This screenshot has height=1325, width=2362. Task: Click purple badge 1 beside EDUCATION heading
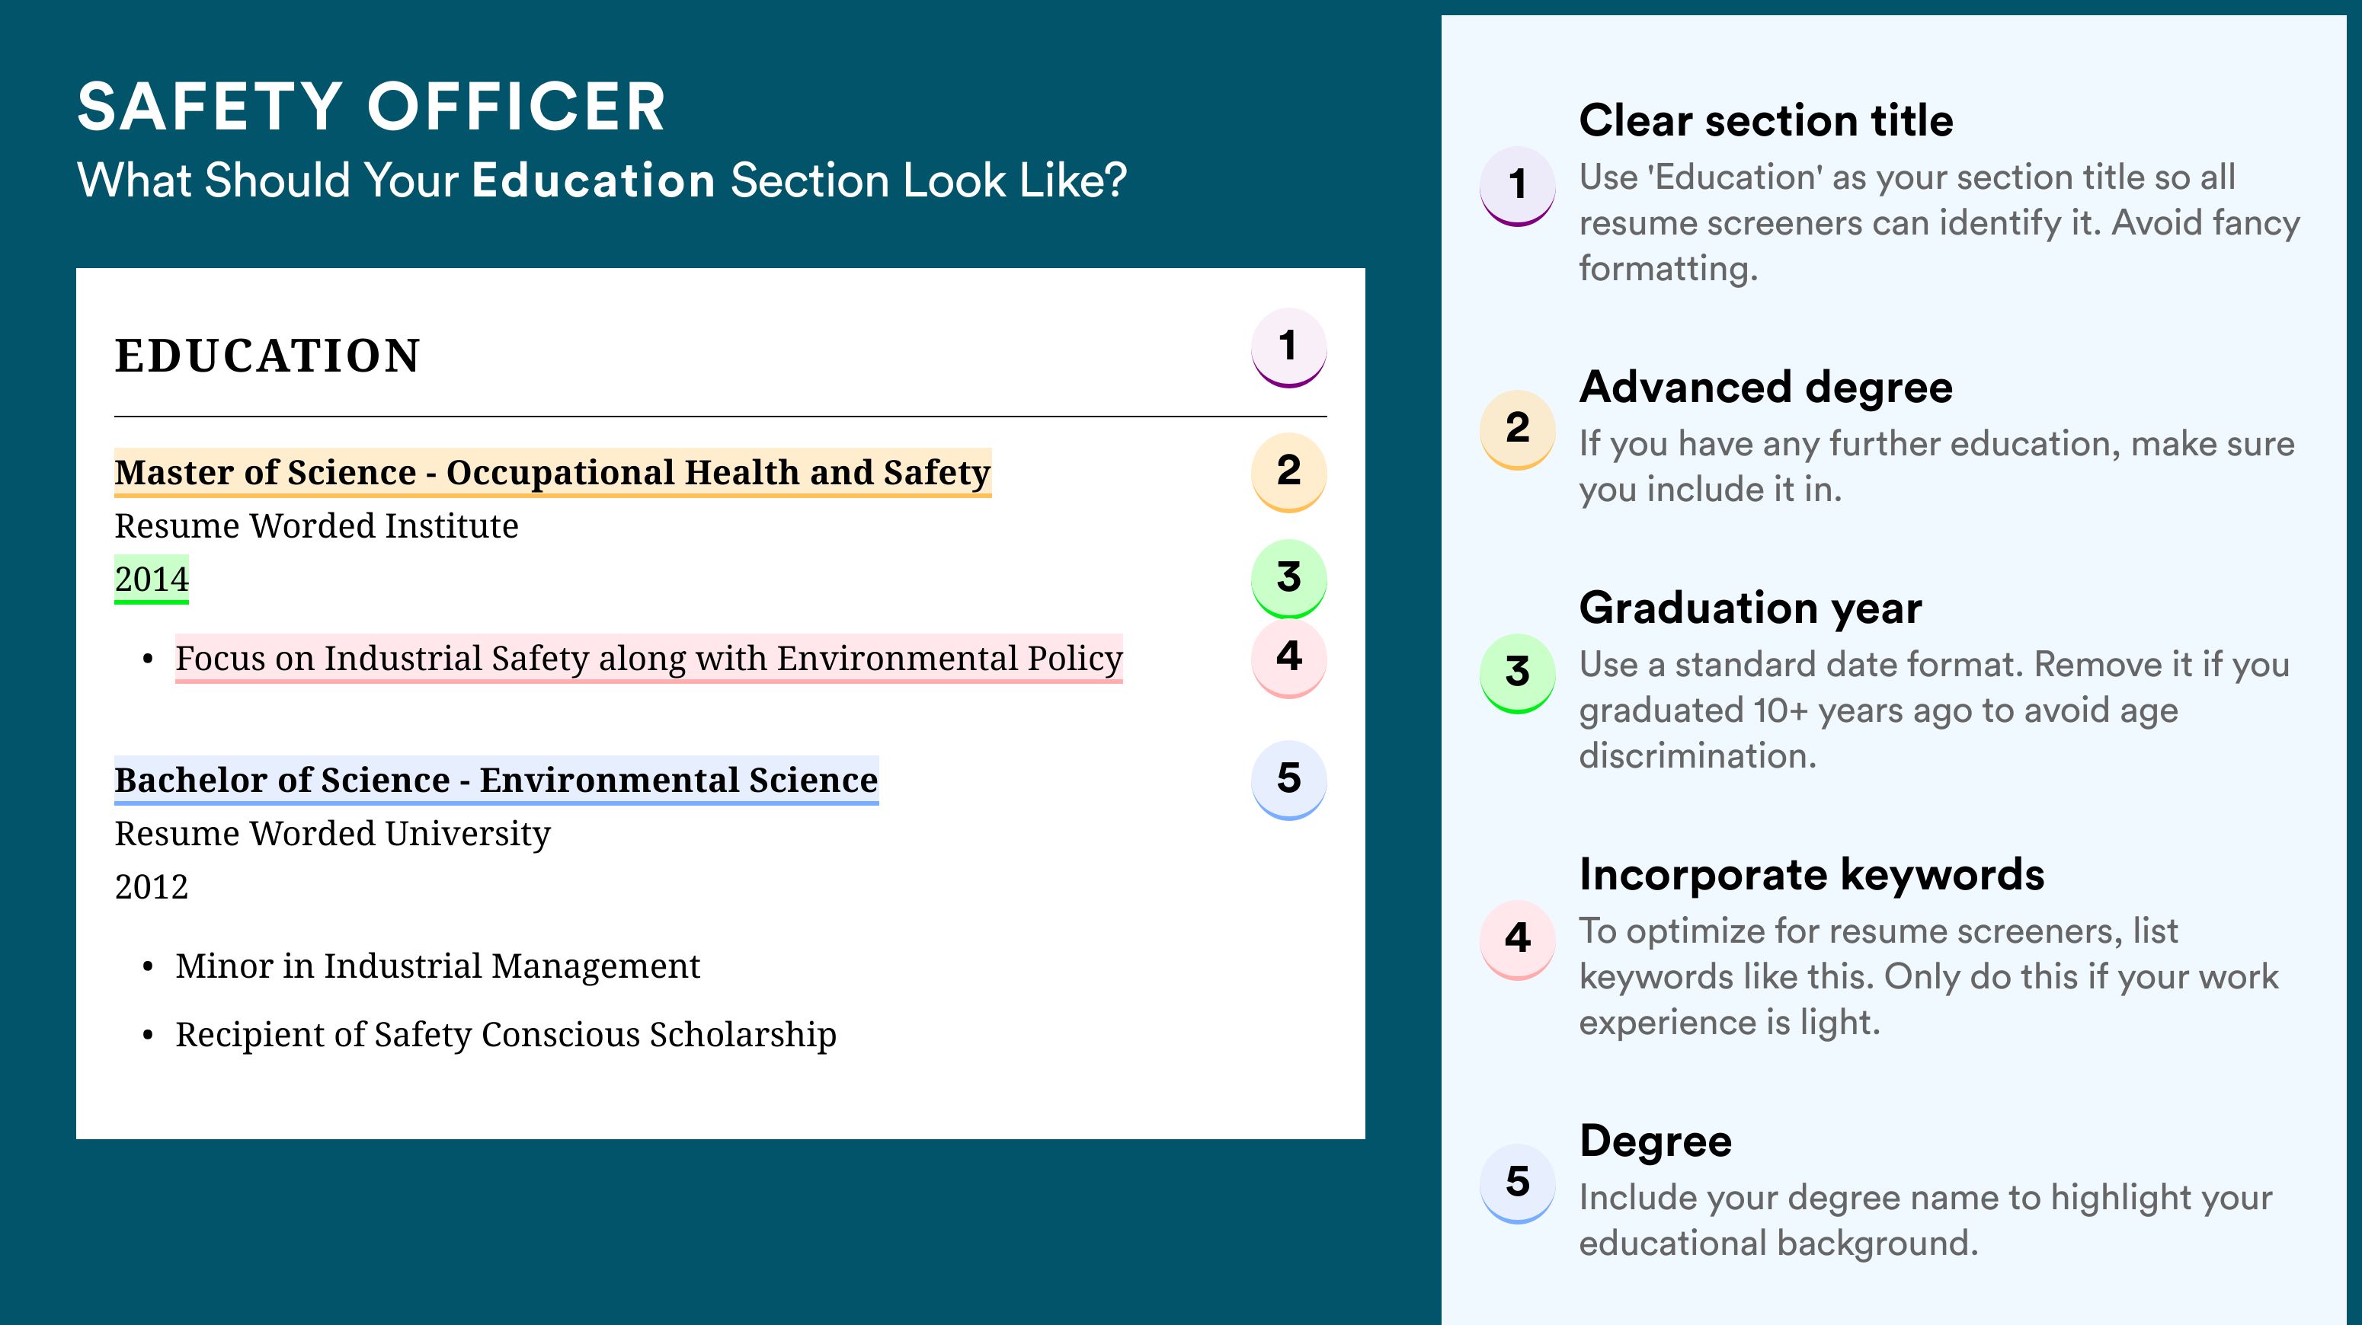tap(1288, 347)
